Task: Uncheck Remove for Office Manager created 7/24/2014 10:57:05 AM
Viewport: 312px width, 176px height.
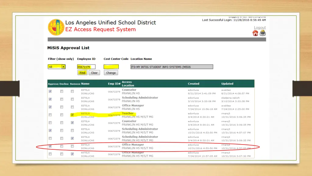Action: pos(72,154)
